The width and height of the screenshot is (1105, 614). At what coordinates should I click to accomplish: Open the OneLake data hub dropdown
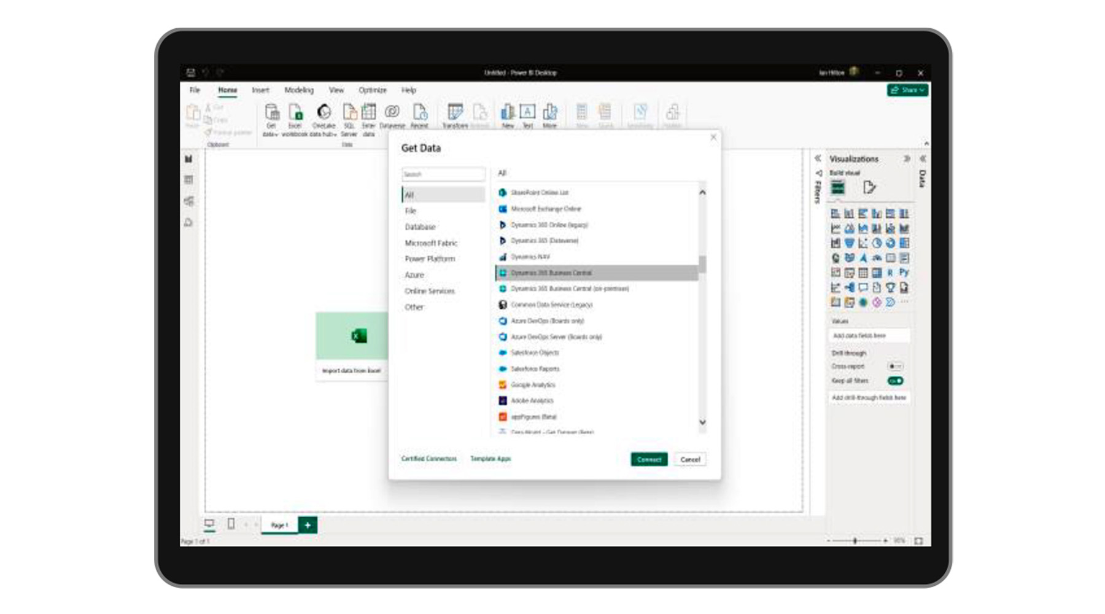pos(324,120)
